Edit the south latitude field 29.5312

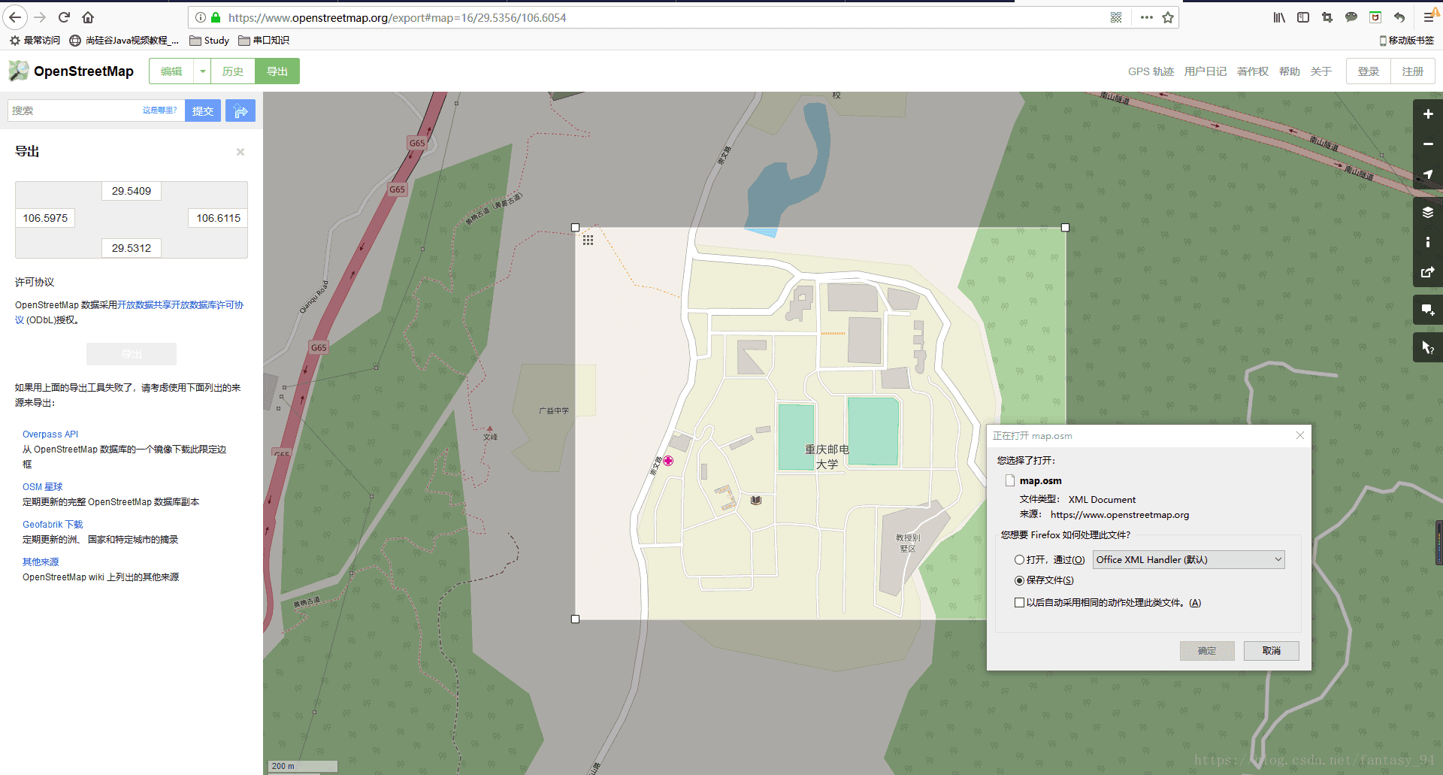(x=132, y=248)
